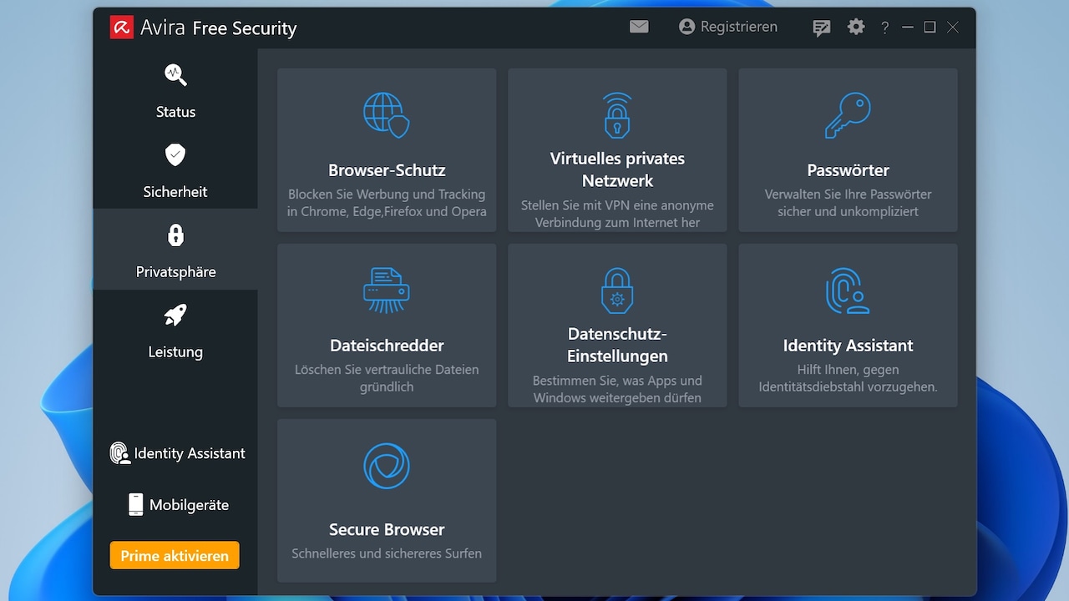The image size is (1069, 601).
Task: Click the Identity Assistant tile fingerprint icon
Action: (848, 290)
